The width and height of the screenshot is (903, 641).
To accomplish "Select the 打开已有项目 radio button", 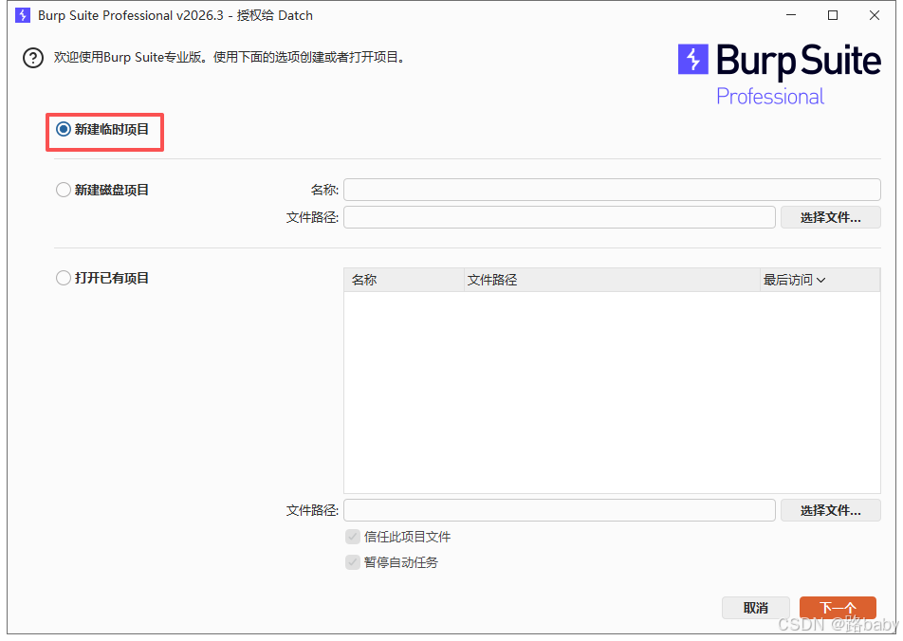I will (x=64, y=278).
